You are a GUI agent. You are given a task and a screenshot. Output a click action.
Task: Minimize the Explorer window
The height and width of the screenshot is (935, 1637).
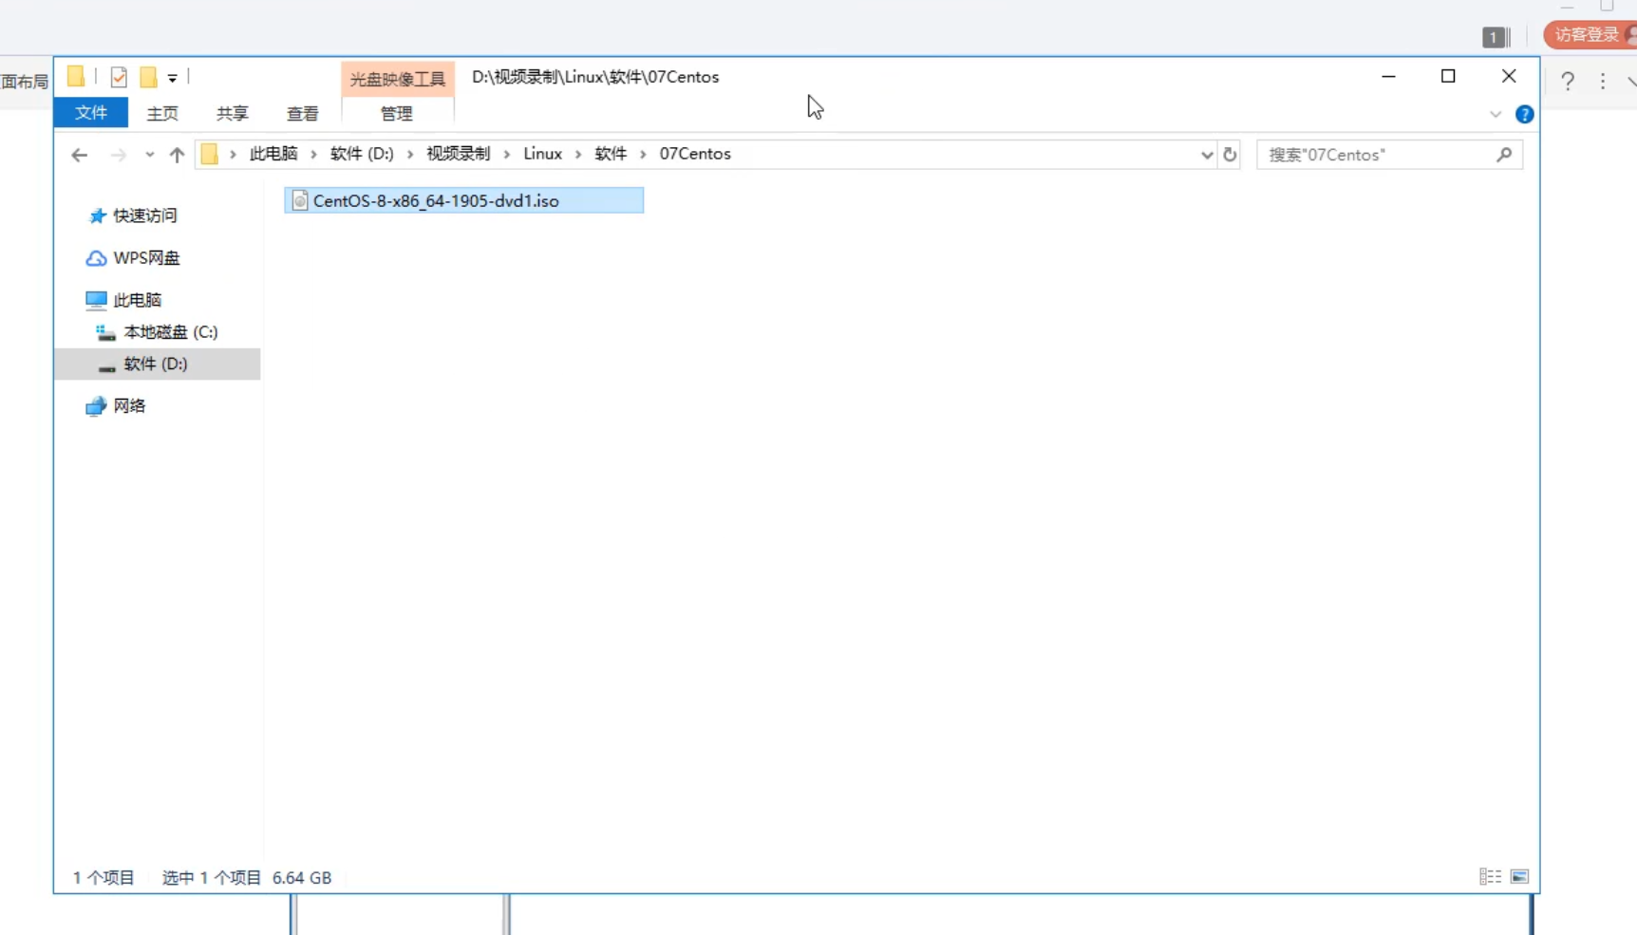pos(1388,76)
